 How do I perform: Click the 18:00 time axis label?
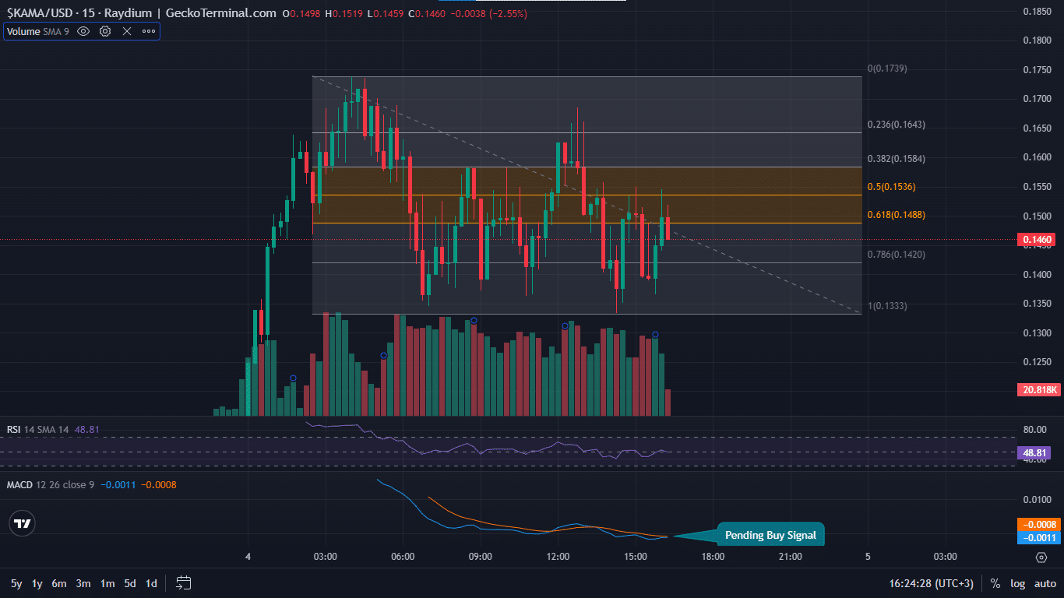click(713, 557)
